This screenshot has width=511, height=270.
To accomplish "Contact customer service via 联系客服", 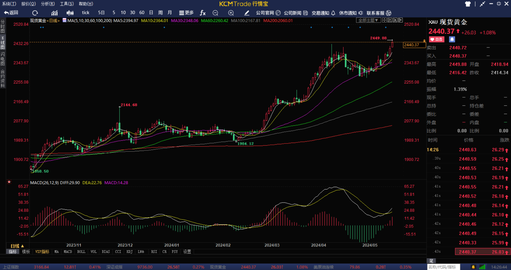I will coord(379,13).
